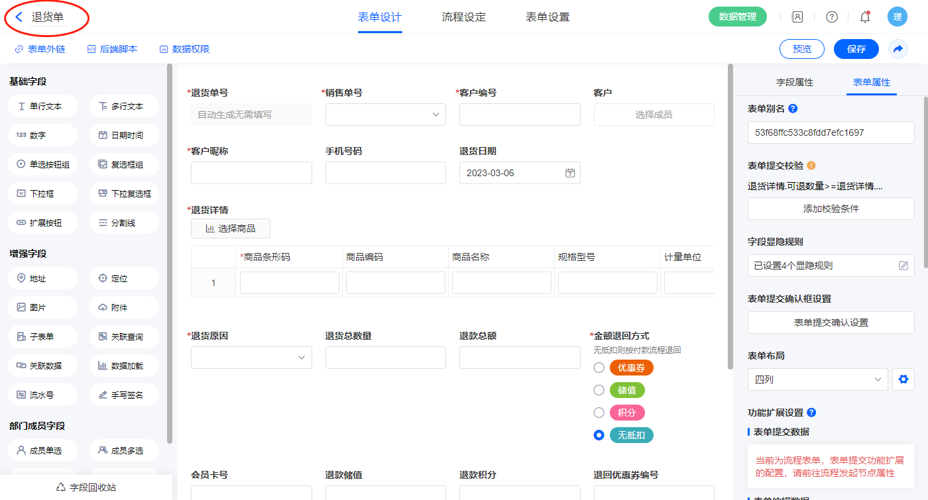This screenshot has height=500, width=928.
Task: Click the calendar icon in 退货日期 field
Action: pyautogui.click(x=569, y=173)
